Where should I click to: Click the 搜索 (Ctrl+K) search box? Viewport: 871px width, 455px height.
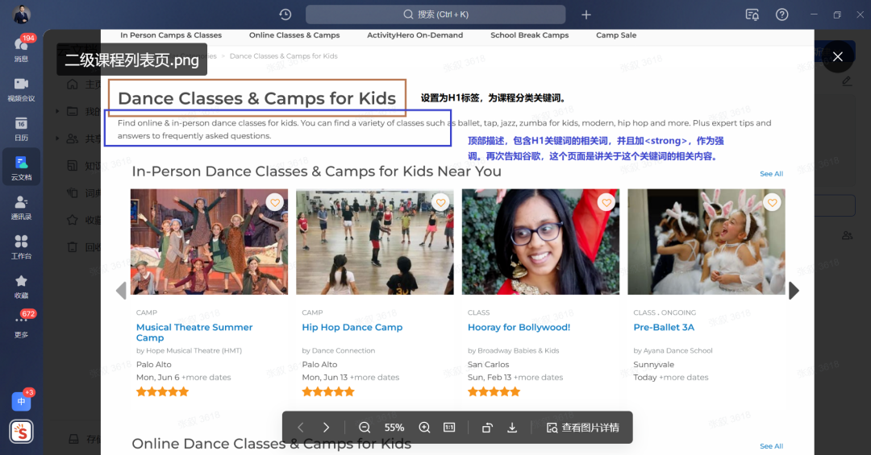(x=435, y=14)
